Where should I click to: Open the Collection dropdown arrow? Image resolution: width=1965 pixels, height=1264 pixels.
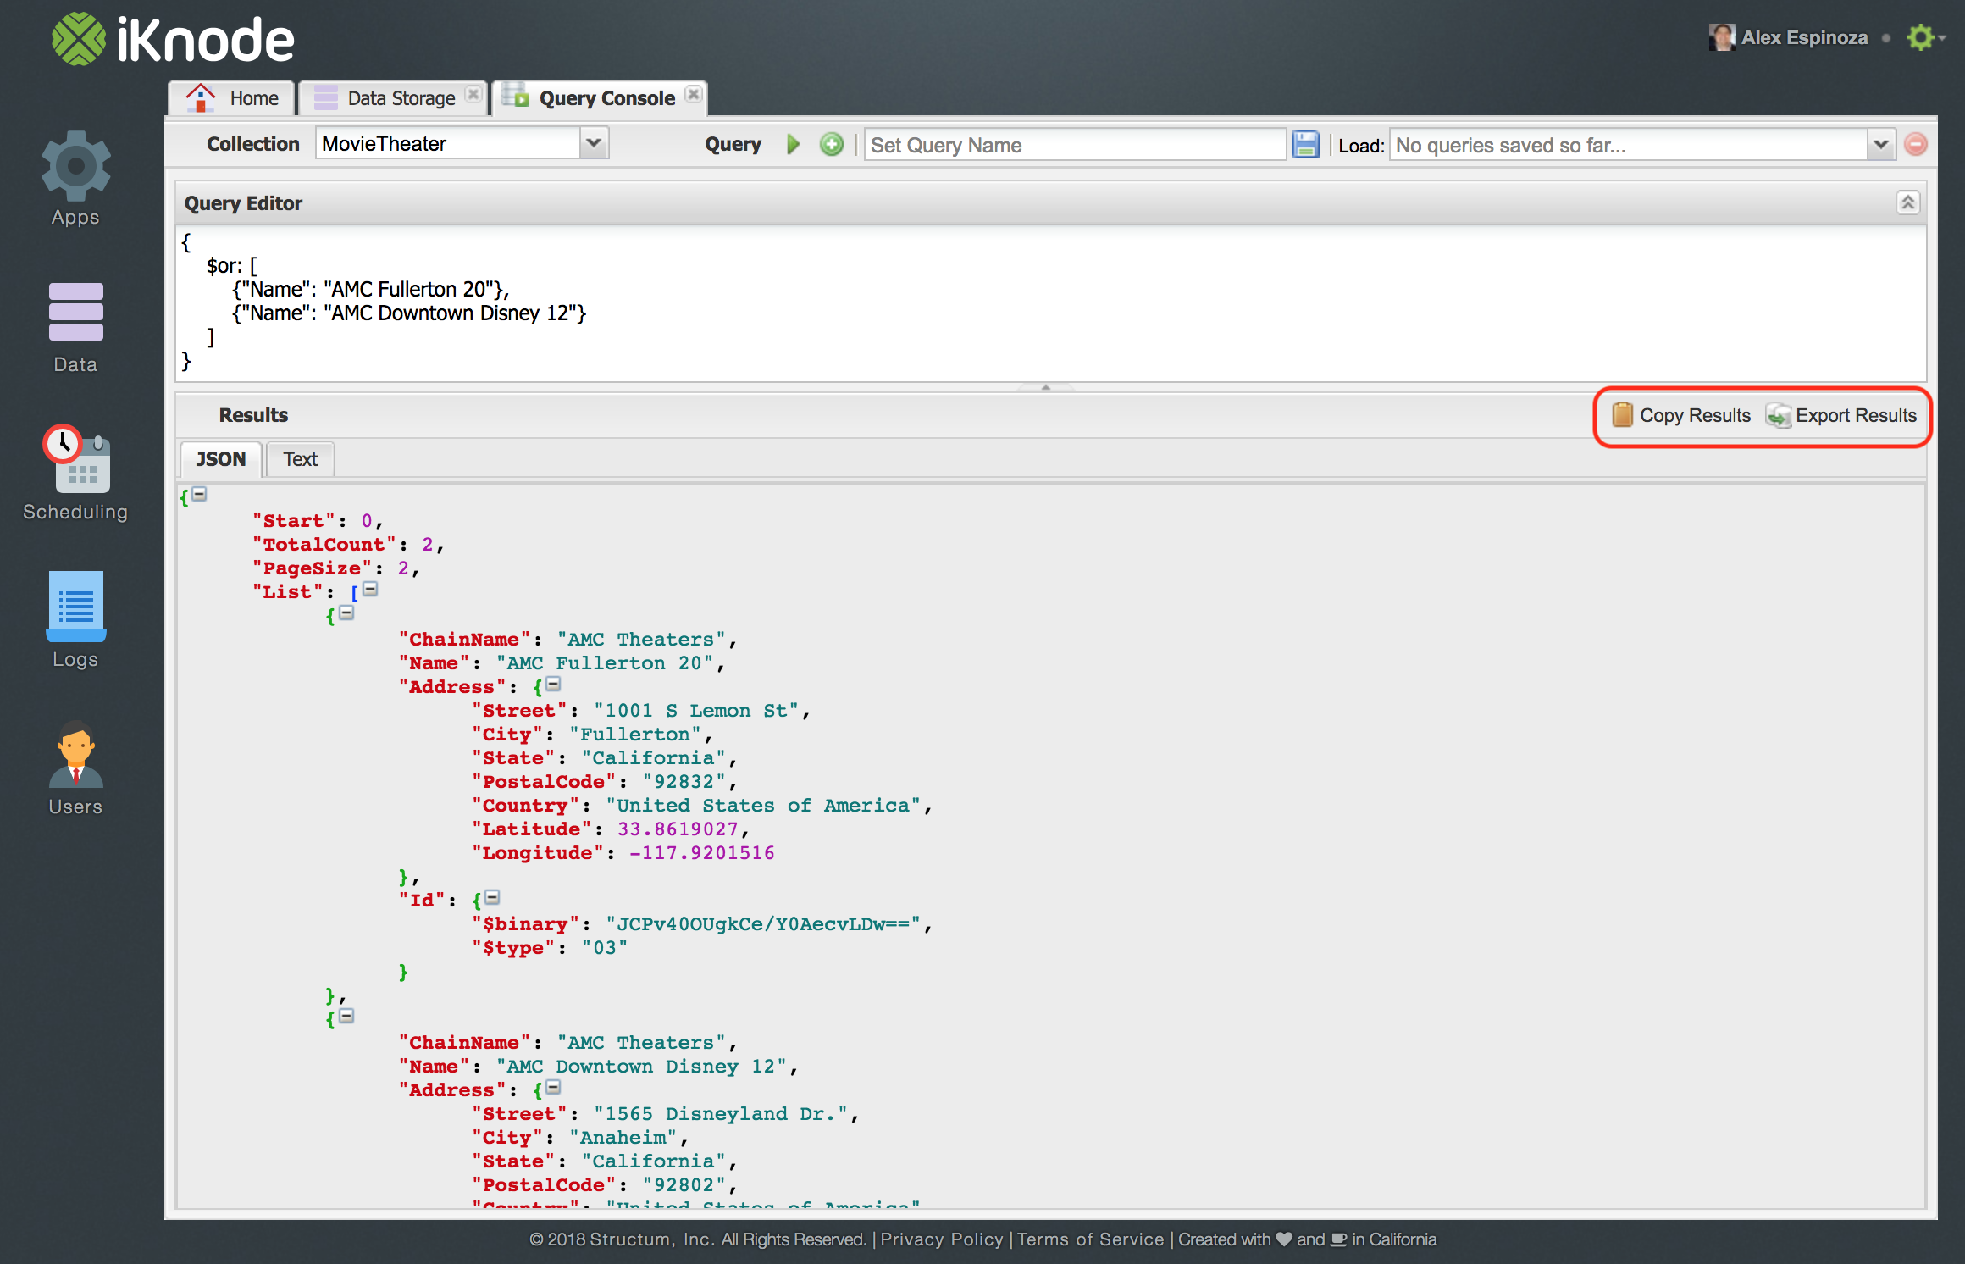coord(594,143)
